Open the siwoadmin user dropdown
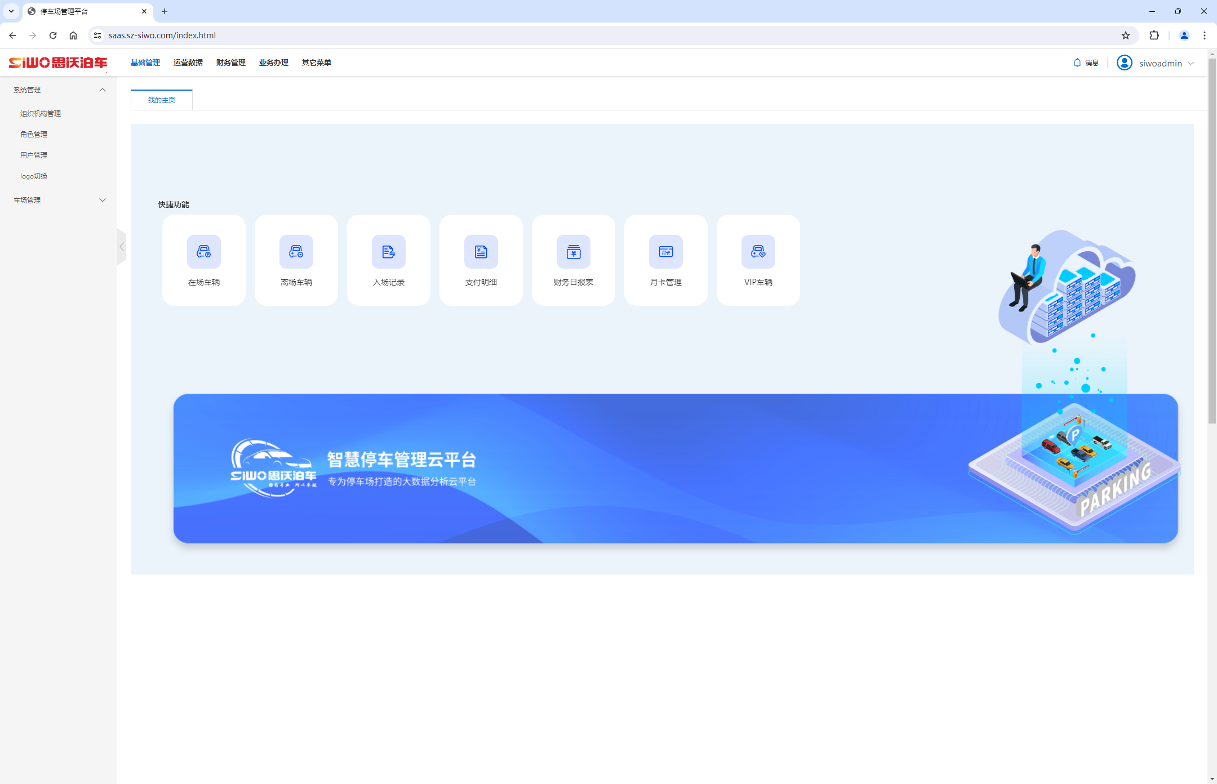 [1160, 63]
